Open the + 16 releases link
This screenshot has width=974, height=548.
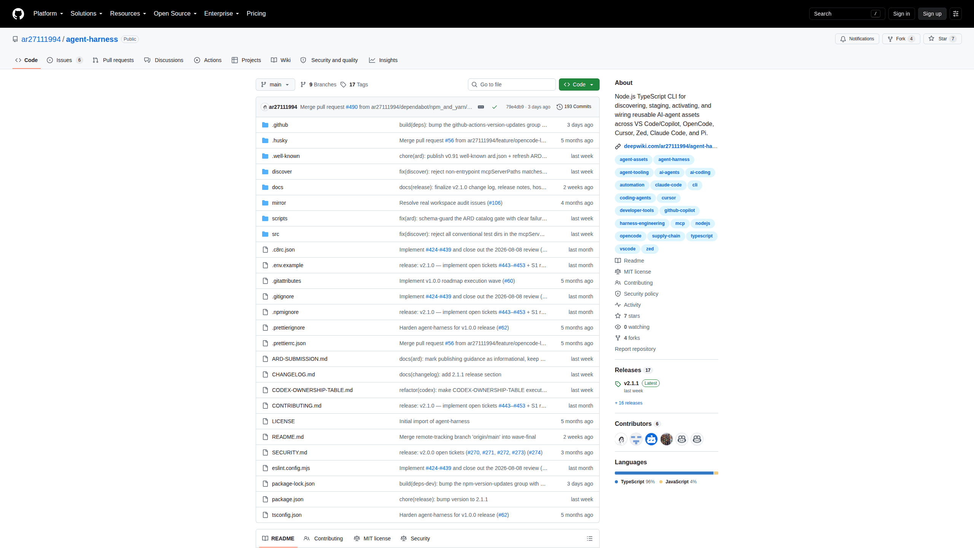coord(629,403)
